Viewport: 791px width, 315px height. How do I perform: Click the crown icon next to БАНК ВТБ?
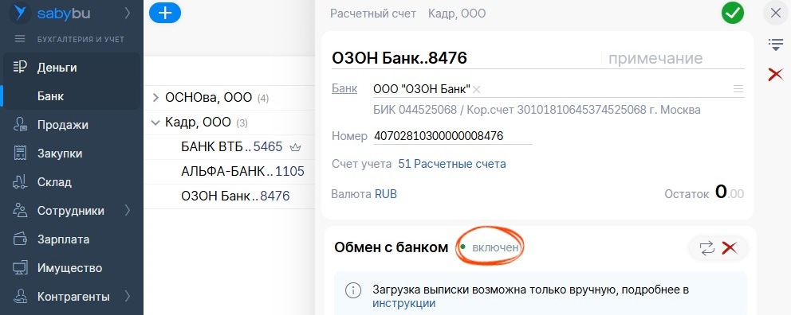pos(296,147)
